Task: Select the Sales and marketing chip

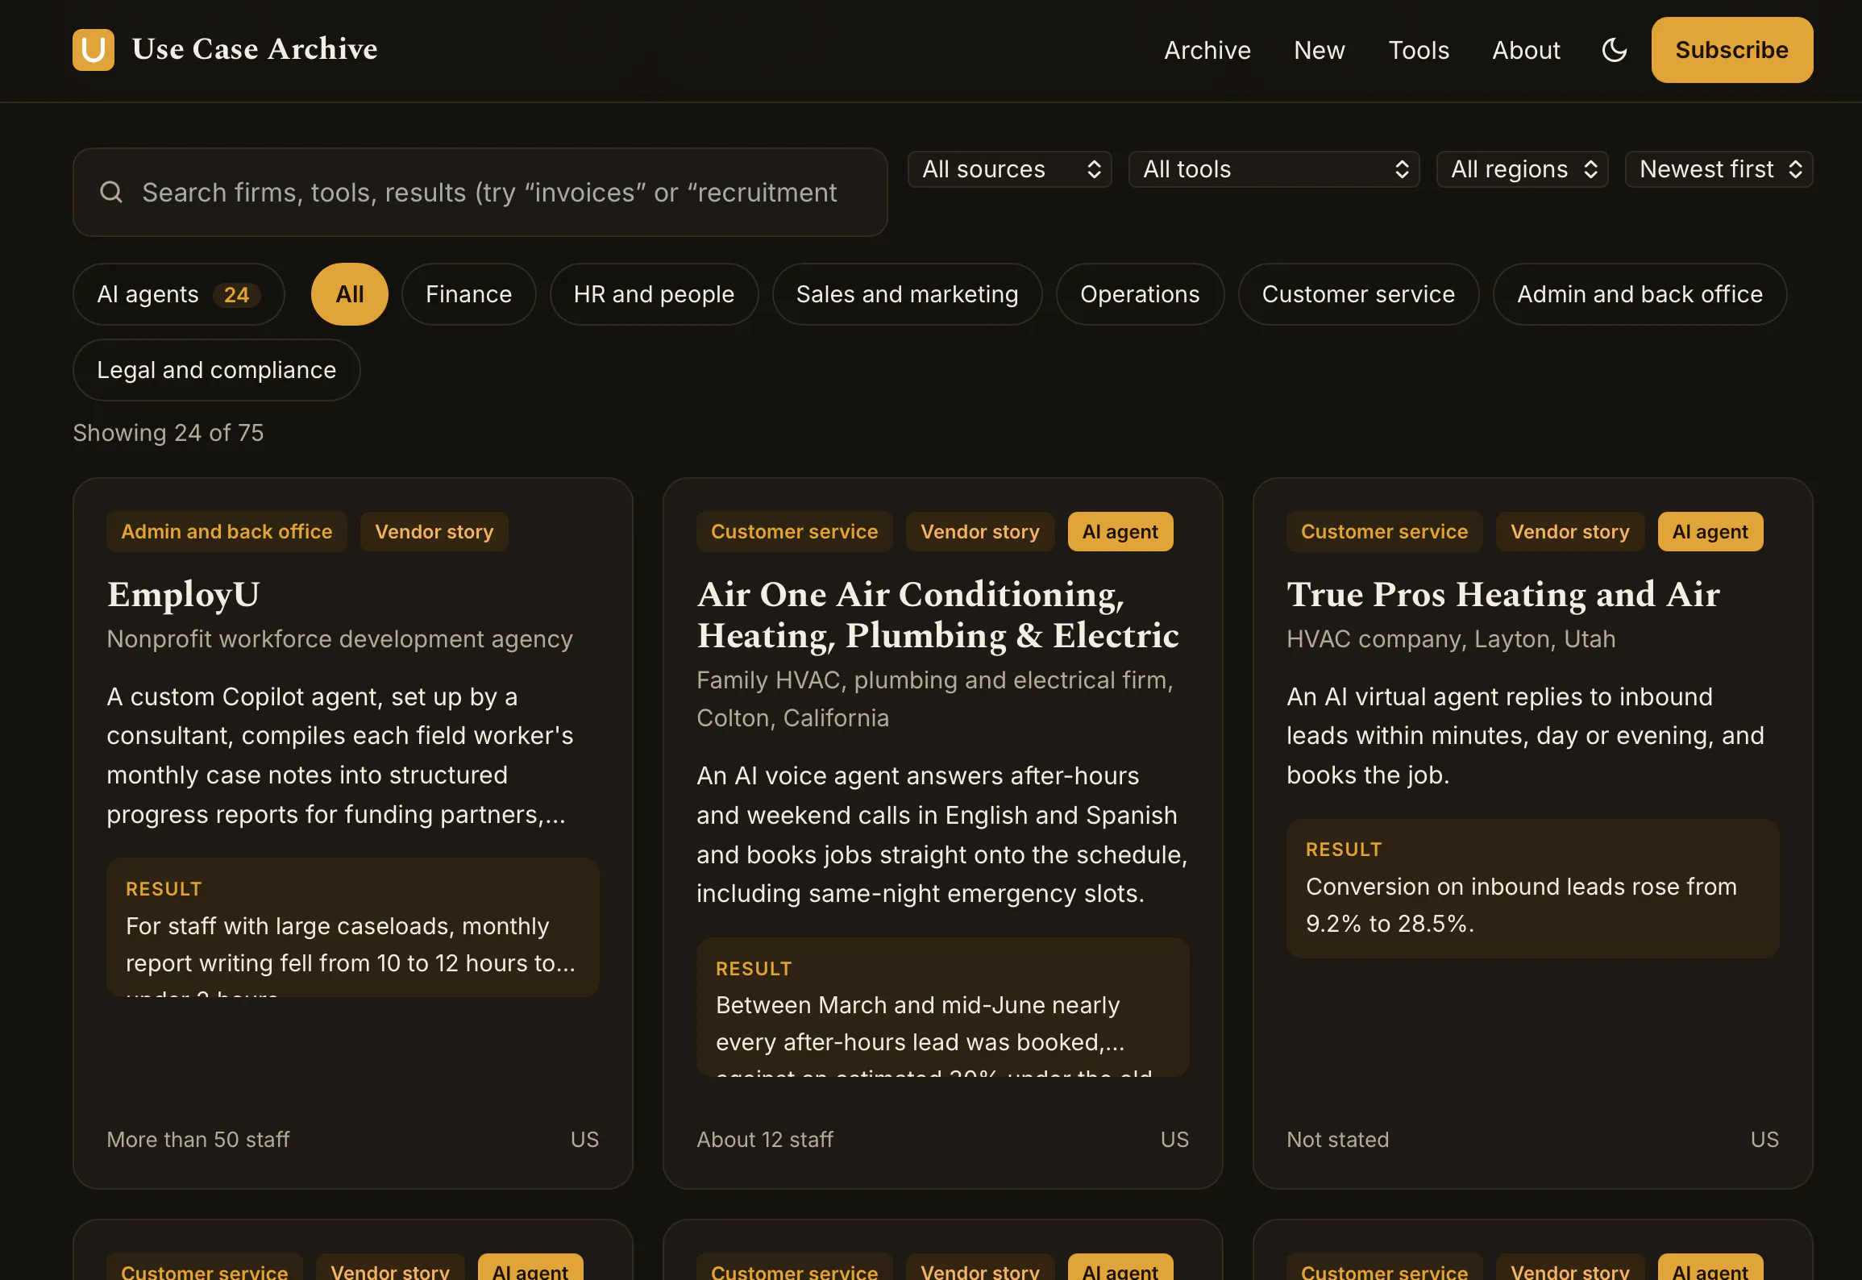Action: [907, 294]
